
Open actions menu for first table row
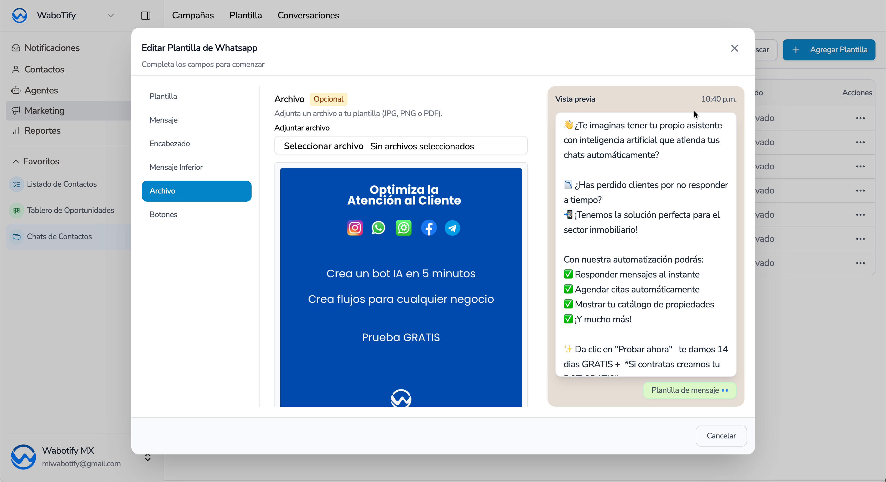click(860, 118)
